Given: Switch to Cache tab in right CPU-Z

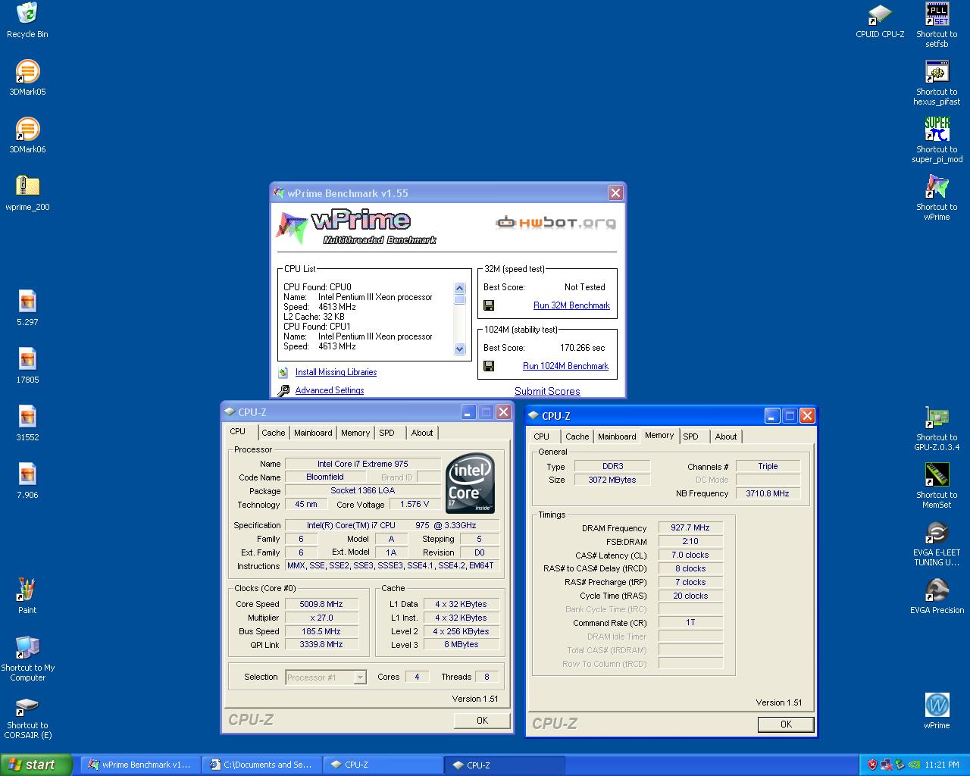Looking at the screenshot, I should click(x=577, y=436).
